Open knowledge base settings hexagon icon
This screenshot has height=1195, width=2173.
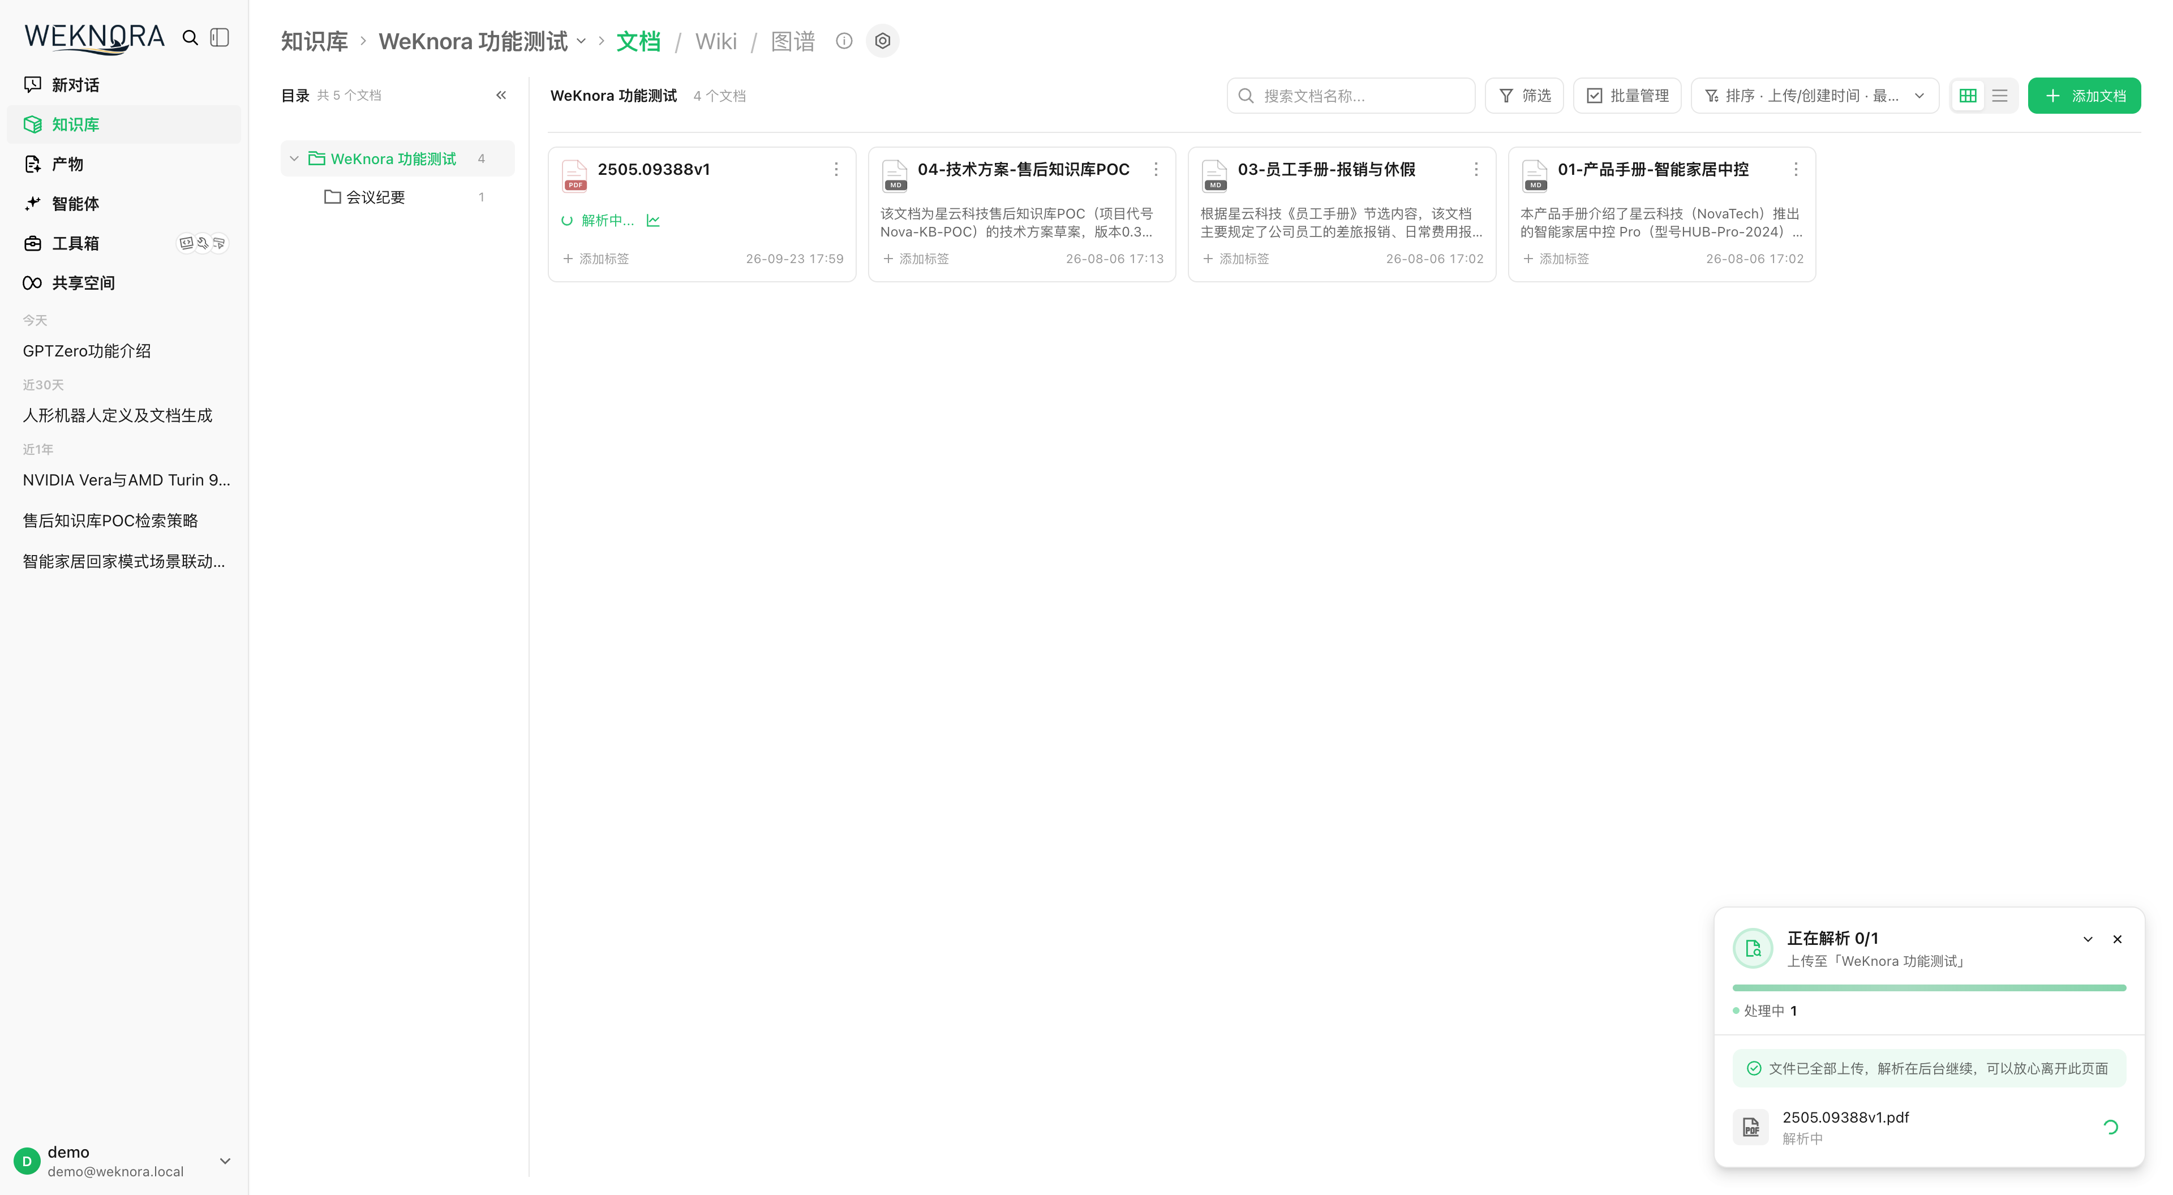tap(882, 41)
